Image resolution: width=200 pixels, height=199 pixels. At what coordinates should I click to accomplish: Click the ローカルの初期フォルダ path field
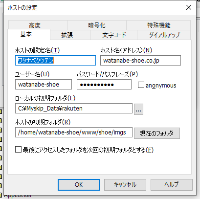point(74,109)
